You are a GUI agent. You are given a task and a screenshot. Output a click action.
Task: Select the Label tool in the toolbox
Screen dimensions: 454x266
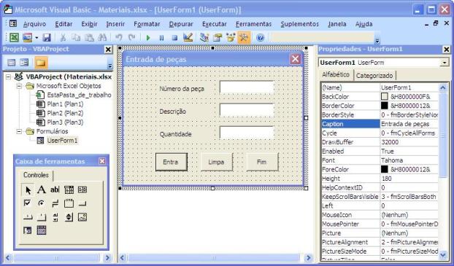(x=42, y=189)
